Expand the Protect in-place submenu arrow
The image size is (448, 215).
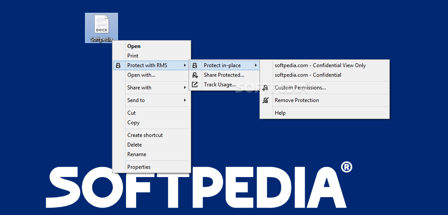coord(256,65)
